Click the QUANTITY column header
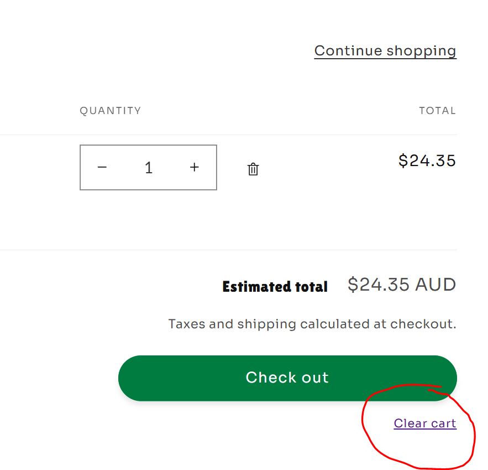 click(x=111, y=111)
